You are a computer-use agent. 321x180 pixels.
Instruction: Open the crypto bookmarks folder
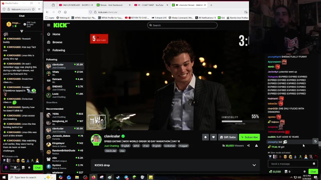click(50, 18)
